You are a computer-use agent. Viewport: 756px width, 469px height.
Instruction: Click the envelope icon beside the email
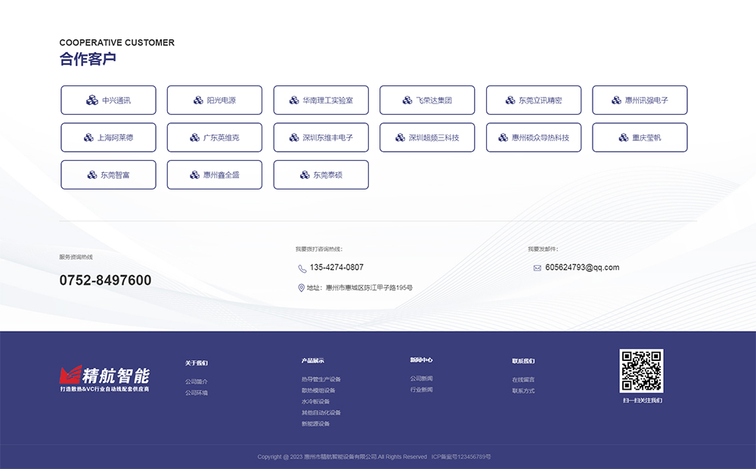point(537,268)
